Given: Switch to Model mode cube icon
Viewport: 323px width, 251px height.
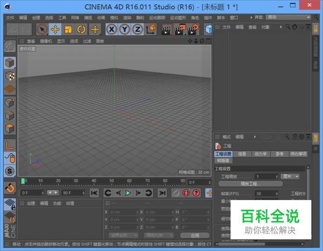Looking at the screenshot, I should point(9,63).
